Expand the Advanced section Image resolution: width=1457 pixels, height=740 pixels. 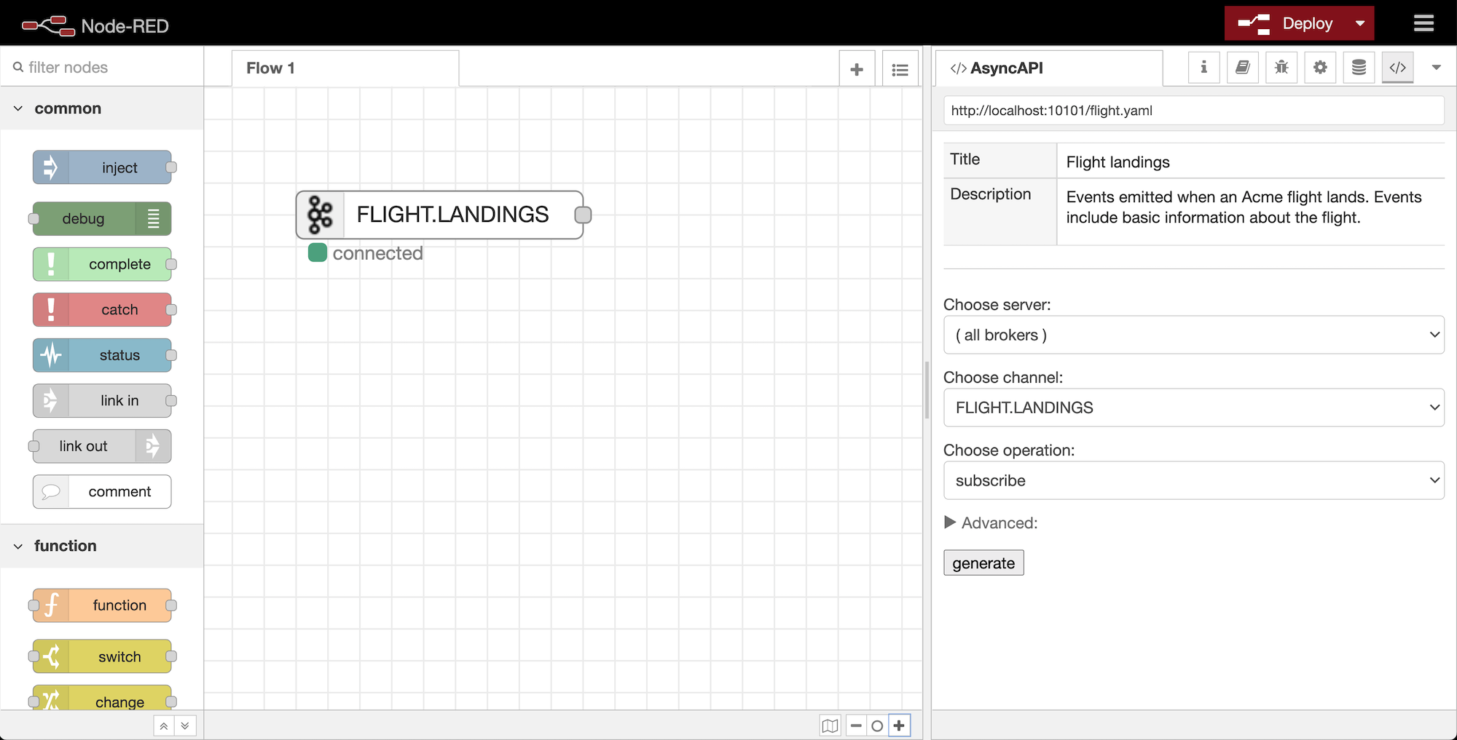pos(991,522)
